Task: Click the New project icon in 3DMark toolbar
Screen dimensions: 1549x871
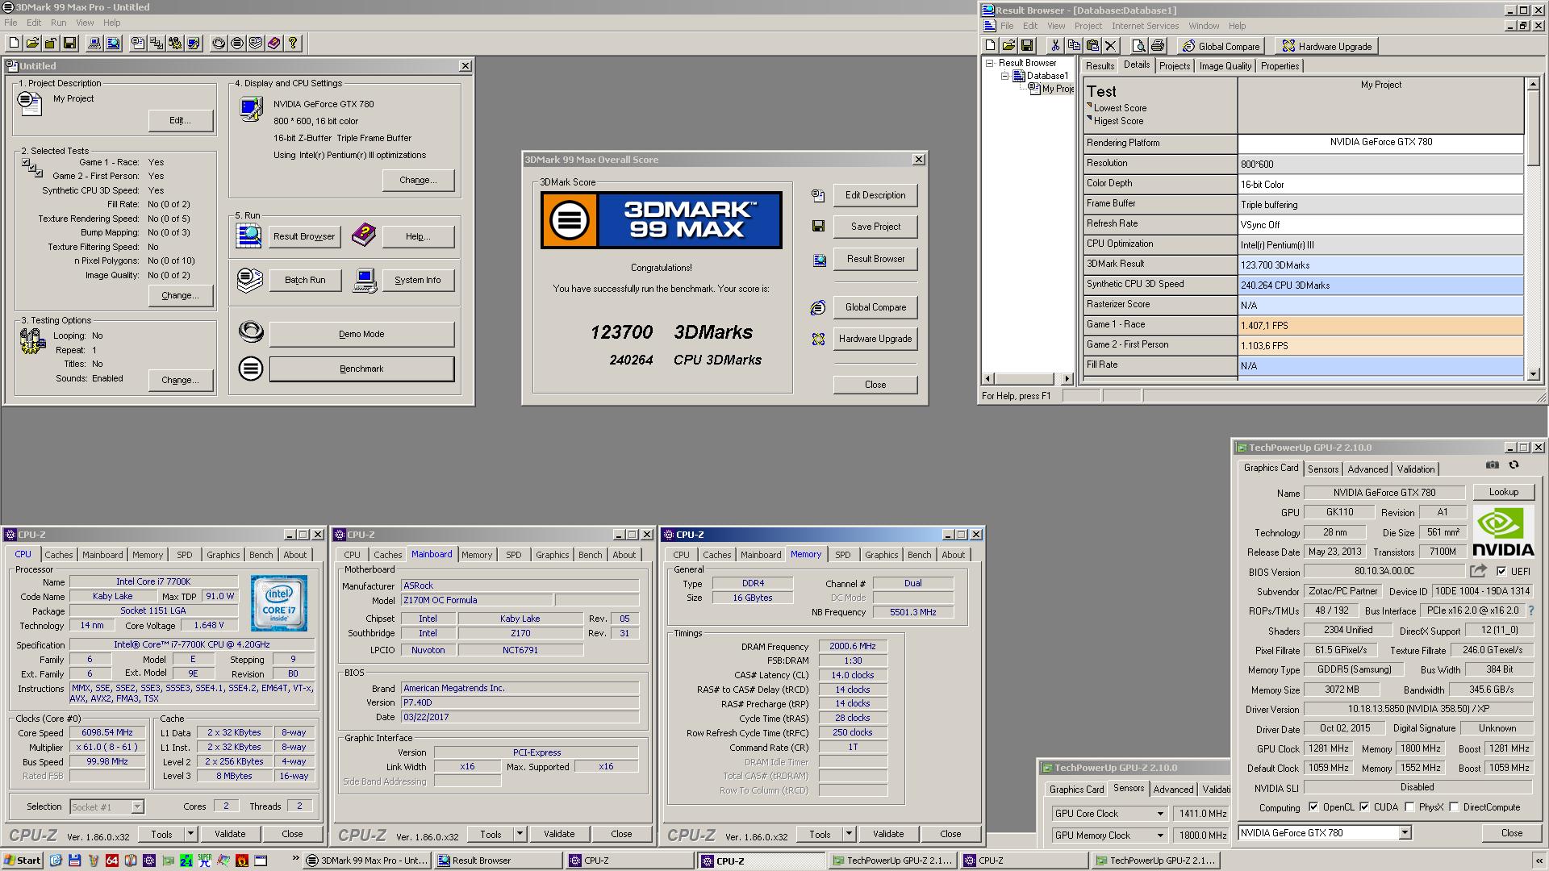Action: point(14,44)
